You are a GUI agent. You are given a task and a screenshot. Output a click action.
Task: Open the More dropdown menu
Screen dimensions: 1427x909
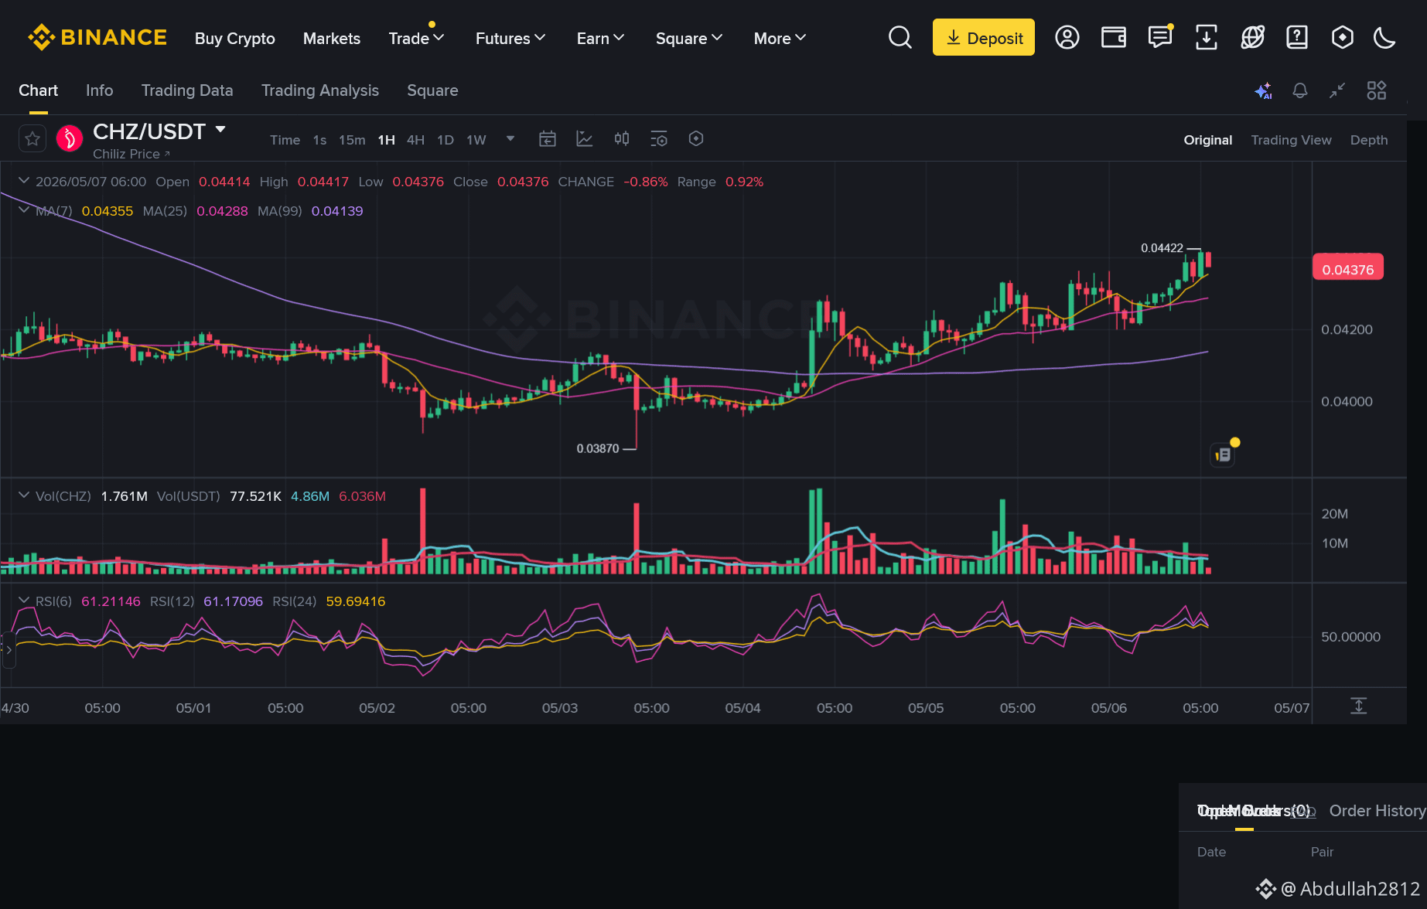780,38
